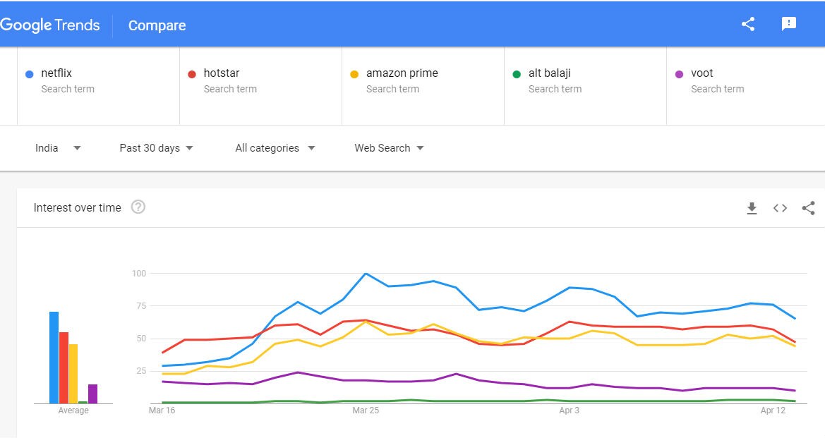Open the All categories dropdown

pyautogui.click(x=275, y=148)
